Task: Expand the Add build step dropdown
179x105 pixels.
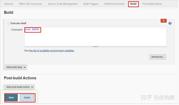Action: (16, 67)
